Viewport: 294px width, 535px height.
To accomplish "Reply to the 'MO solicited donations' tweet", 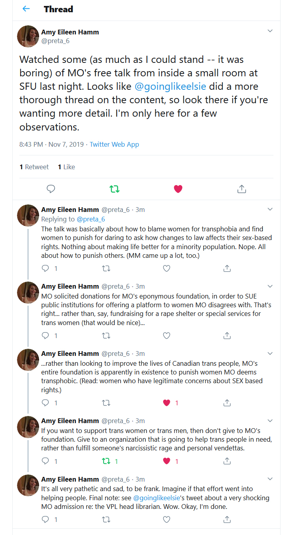I will click(45, 336).
